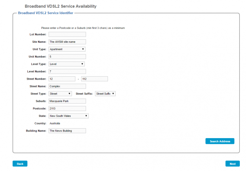This screenshot has height=171, width=246.
Task: Click the Building Name text field
Action: (67, 131)
